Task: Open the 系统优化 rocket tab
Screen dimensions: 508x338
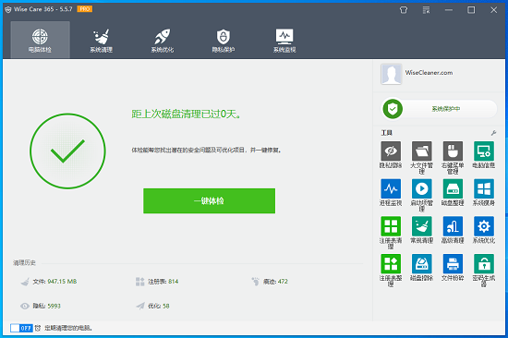Action: click(163, 40)
